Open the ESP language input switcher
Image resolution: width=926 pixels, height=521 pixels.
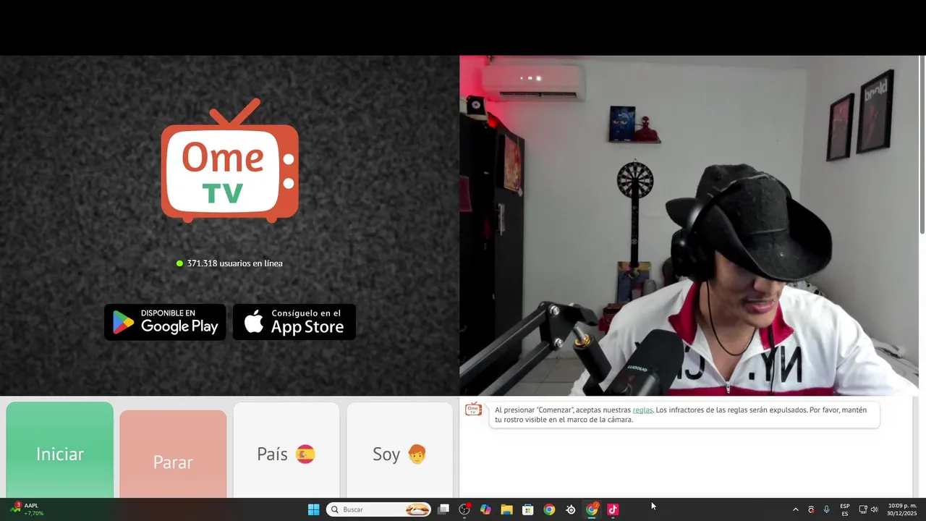coord(845,509)
